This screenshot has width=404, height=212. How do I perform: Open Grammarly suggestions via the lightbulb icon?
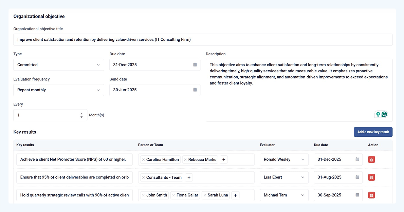click(378, 114)
